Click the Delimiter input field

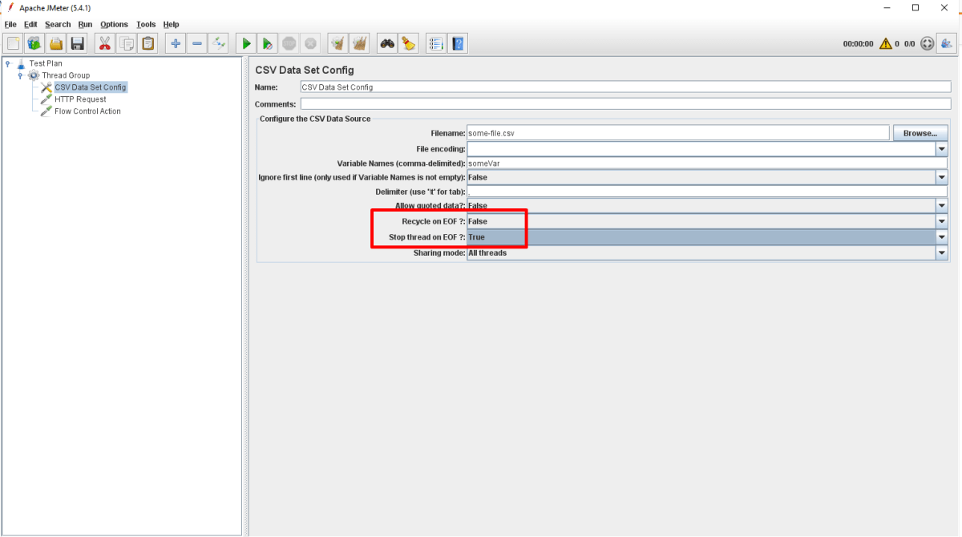click(707, 192)
